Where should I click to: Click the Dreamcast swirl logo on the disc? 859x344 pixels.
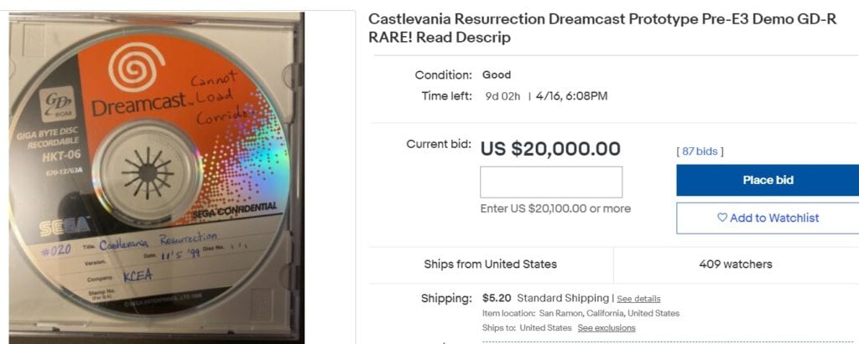[133, 69]
